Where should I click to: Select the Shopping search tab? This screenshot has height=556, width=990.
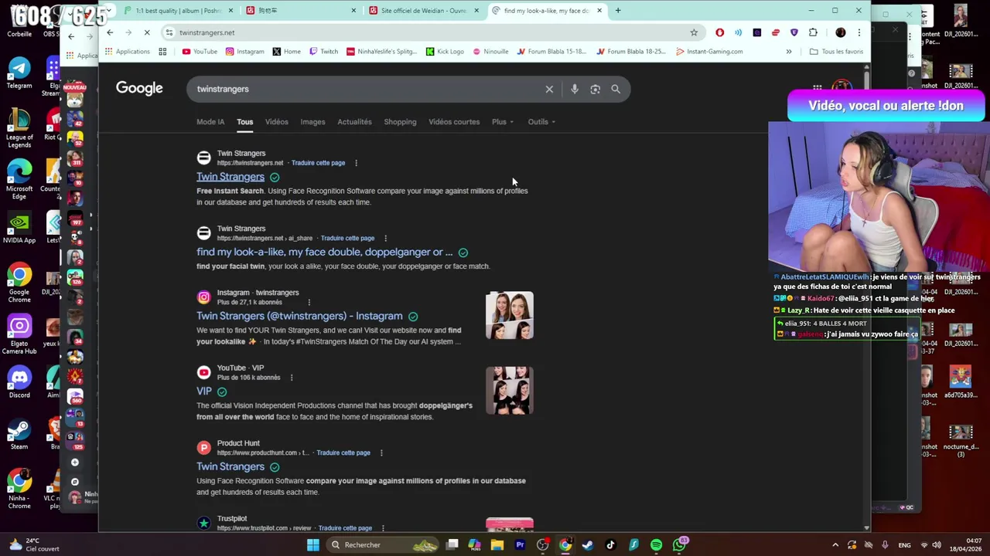click(x=400, y=122)
